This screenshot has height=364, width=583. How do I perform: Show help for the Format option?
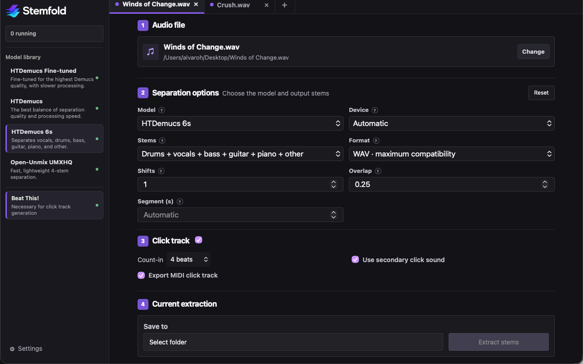coord(376,141)
